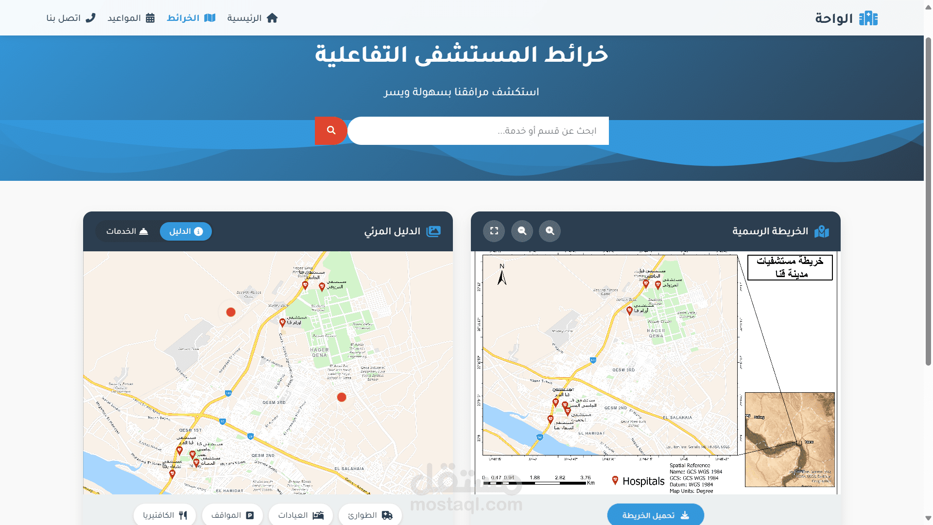Click the الواحة hospital logo icon
This screenshot has width=933, height=525.
coord(868,18)
